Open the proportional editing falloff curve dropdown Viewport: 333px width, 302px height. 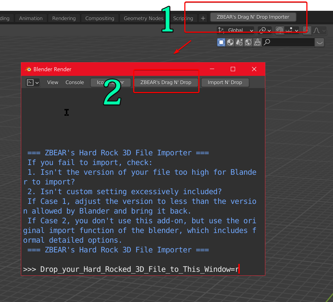coord(319,30)
